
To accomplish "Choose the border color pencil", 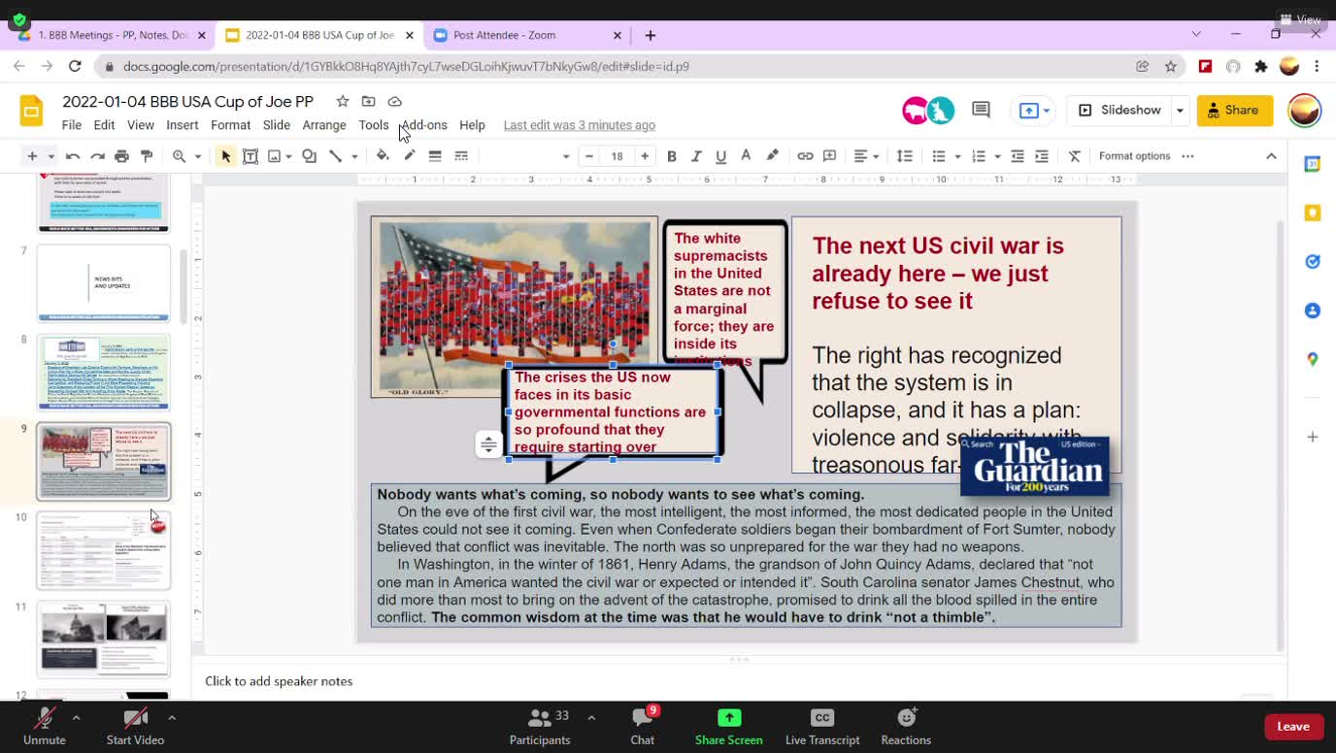I will (409, 156).
